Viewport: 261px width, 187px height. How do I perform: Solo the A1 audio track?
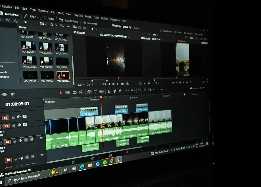[x=26, y=140]
